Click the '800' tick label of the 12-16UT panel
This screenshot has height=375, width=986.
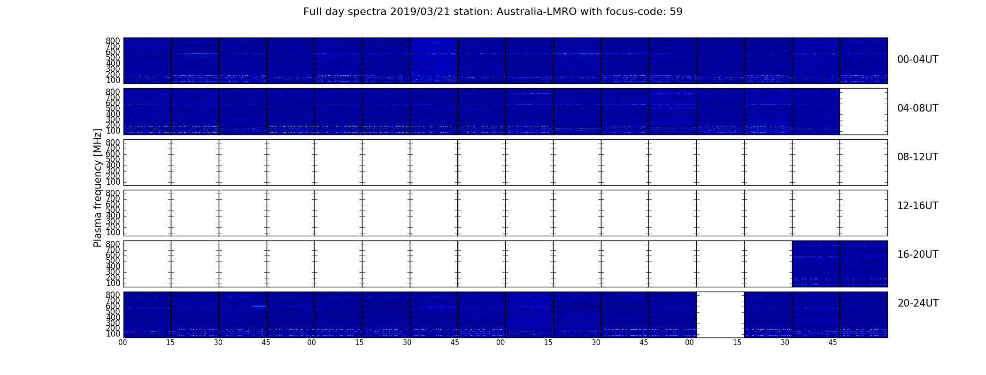pyautogui.click(x=113, y=193)
